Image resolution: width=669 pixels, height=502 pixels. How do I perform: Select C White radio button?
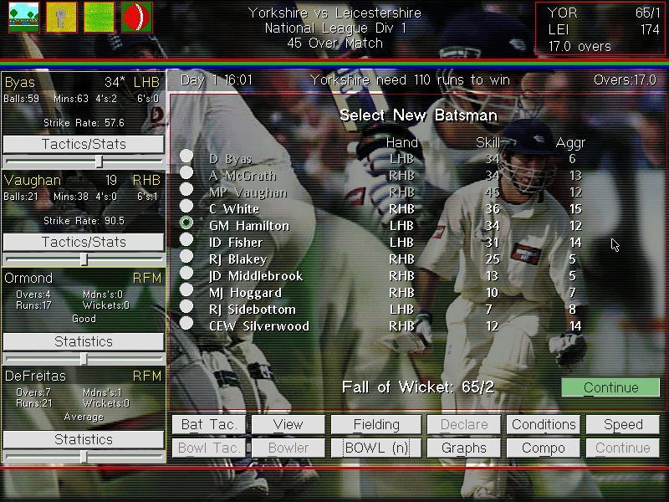click(186, 207)
